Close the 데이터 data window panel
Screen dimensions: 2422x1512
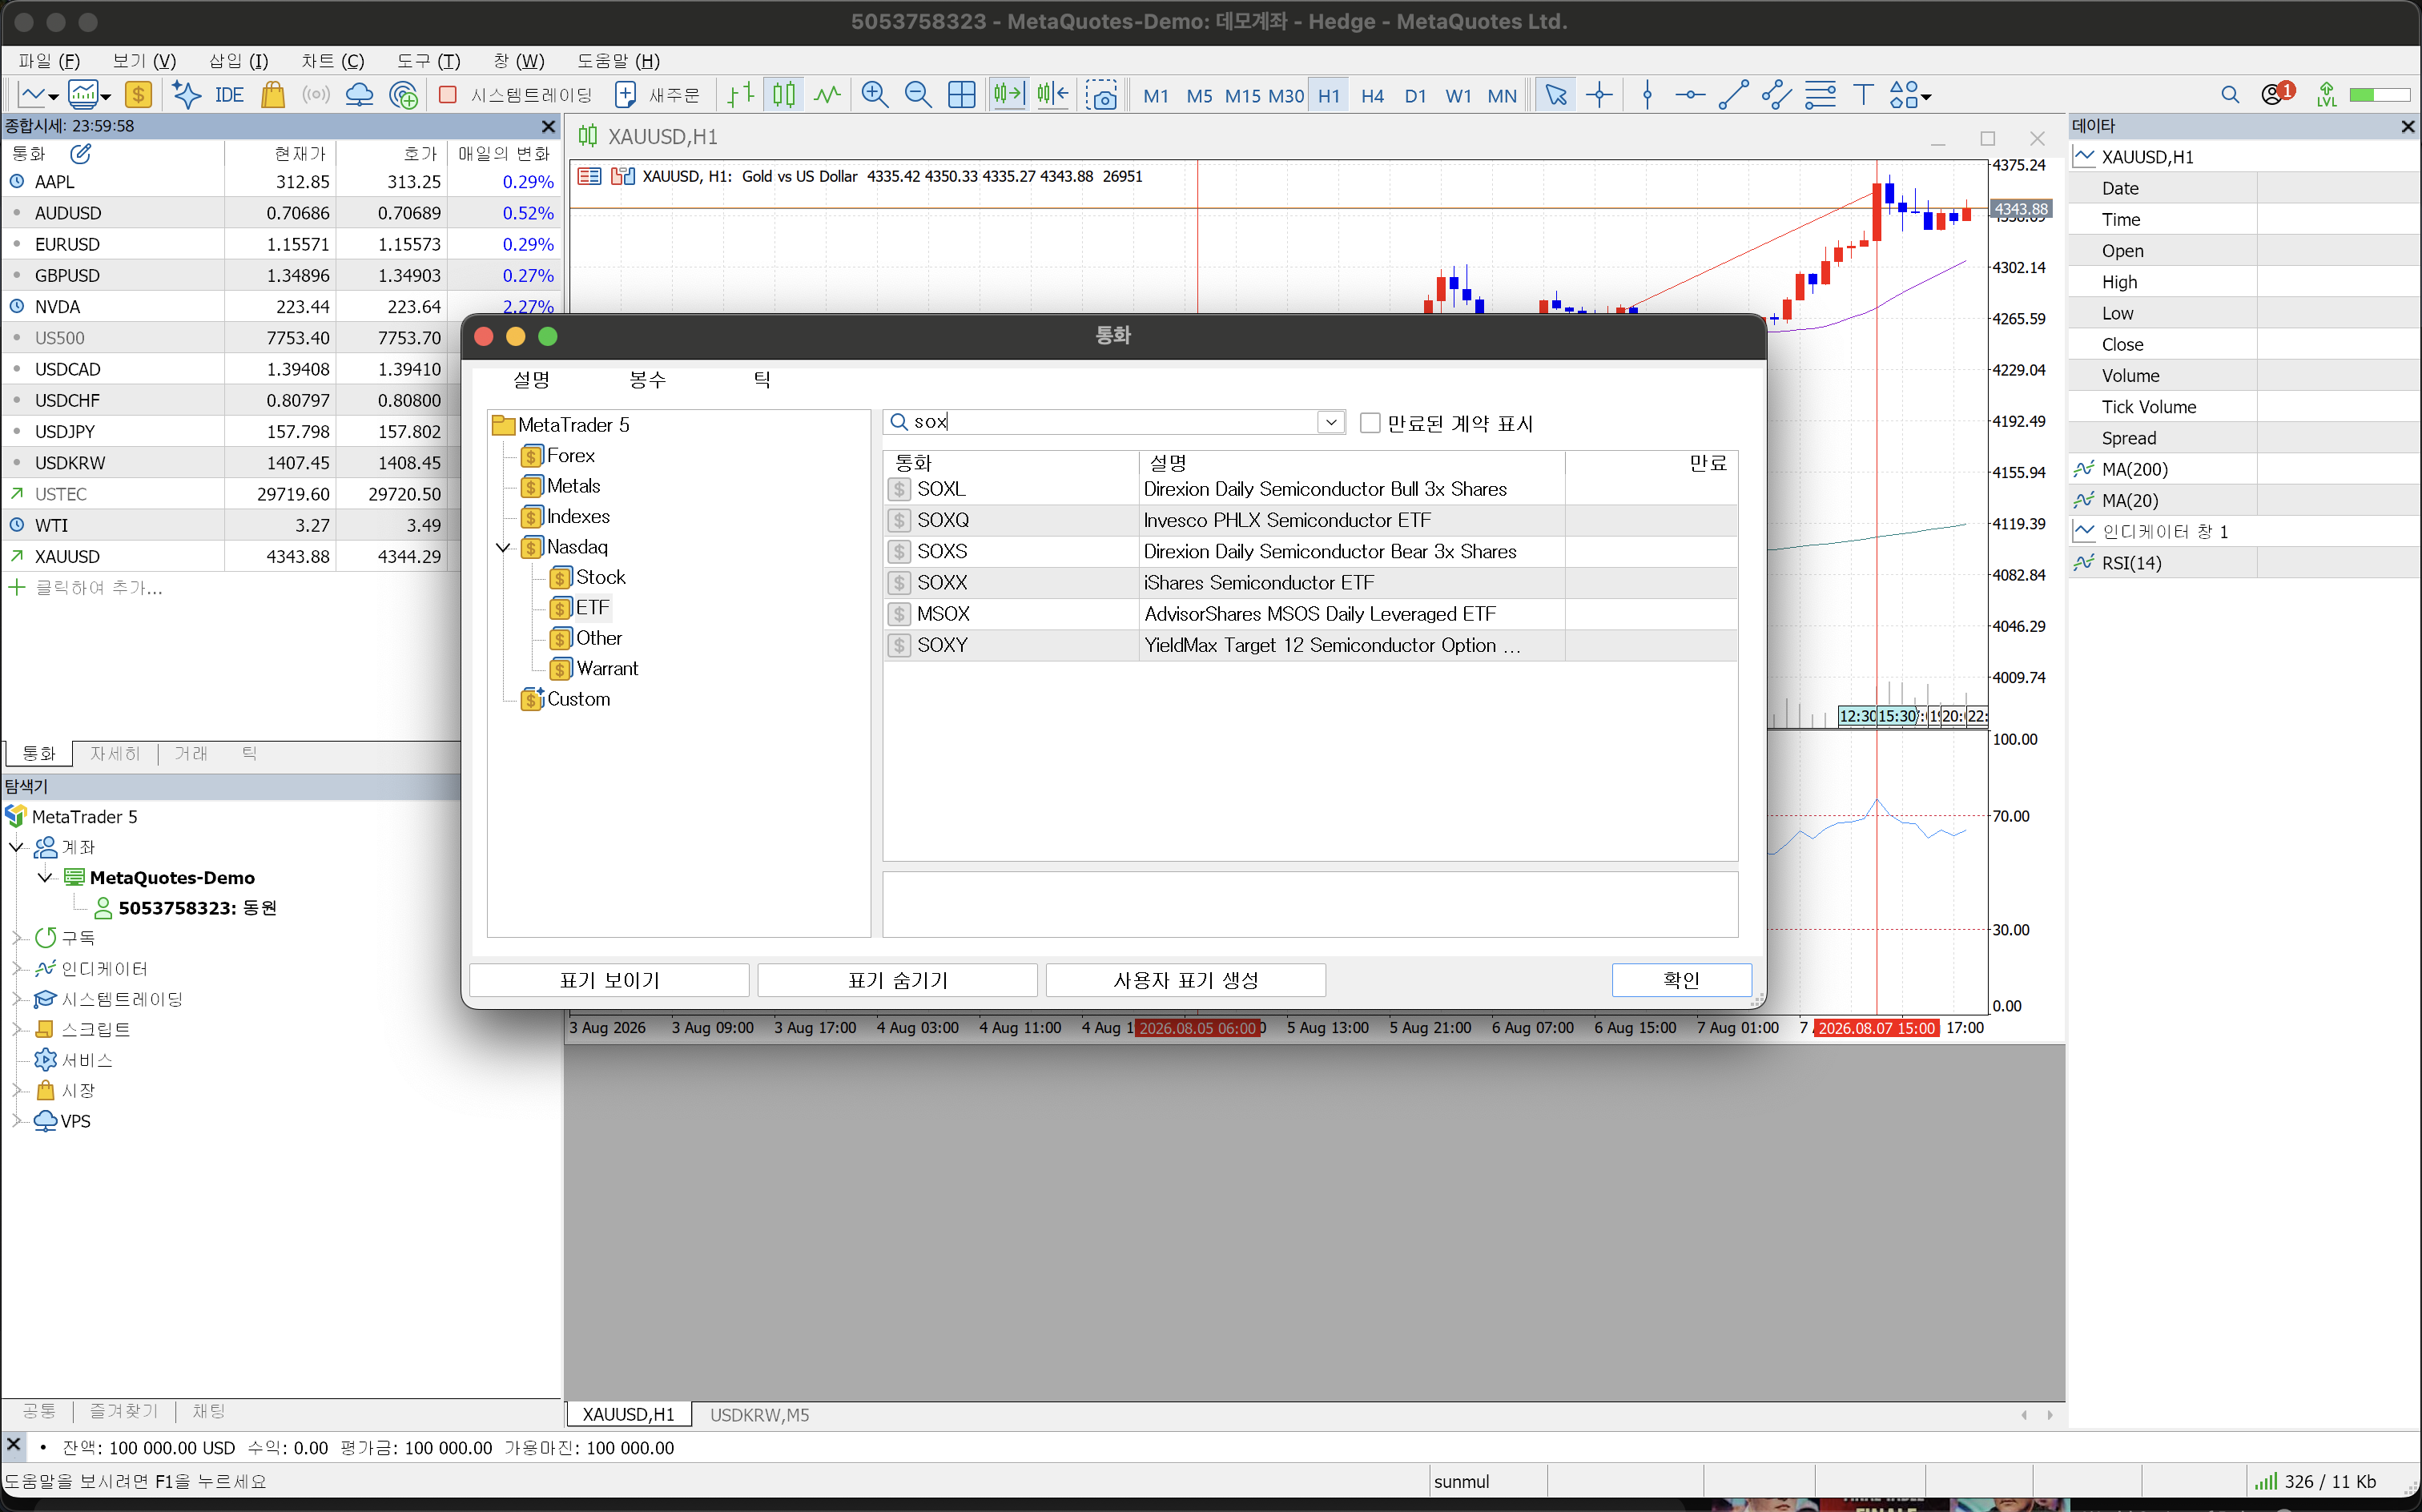pyautogui.click(x=2408, y=126)
